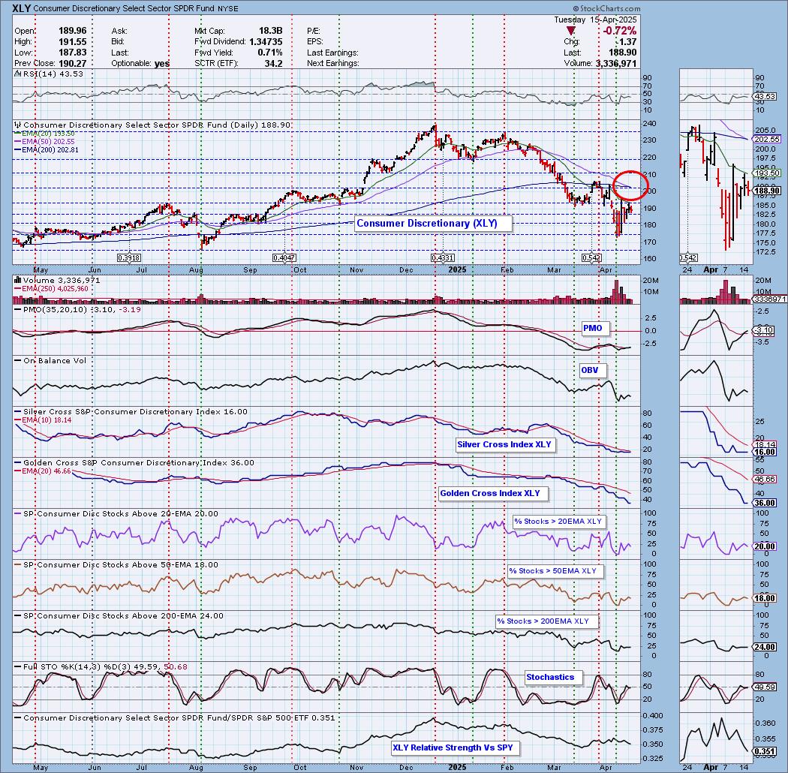This screenshot has width=788, height=773.
Task: Click the 36.00 Golden Cross tag in zoom panel
Action: click(765, 503)
